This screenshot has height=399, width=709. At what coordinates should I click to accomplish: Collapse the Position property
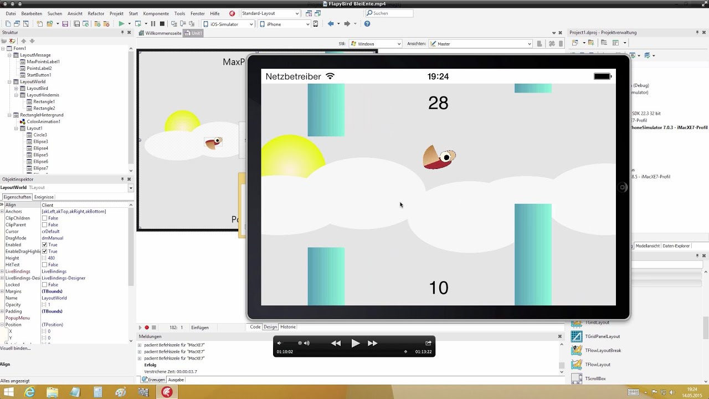[2, 324]
